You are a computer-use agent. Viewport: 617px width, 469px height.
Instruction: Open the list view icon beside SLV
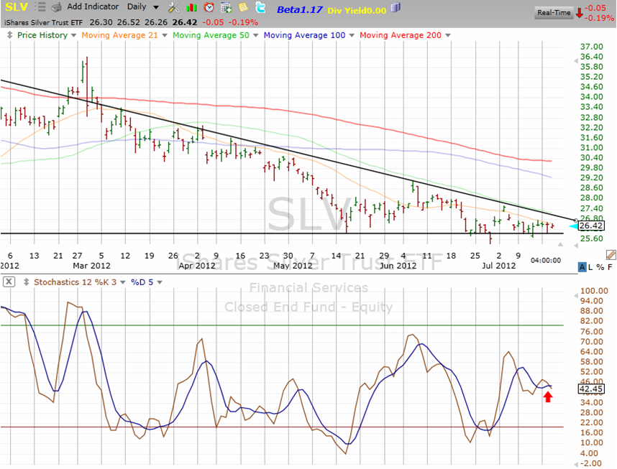pyautogui.click(x=40, y=7)
